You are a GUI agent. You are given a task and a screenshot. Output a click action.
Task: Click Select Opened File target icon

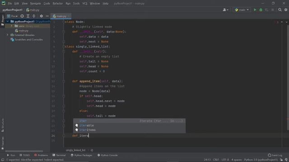22,16
